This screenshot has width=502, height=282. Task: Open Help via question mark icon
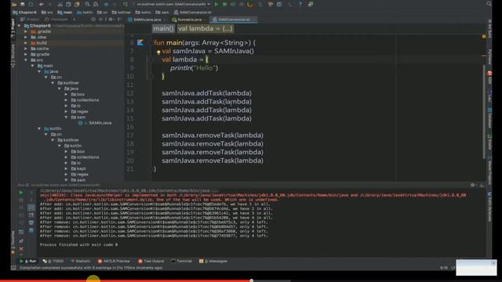300,4
